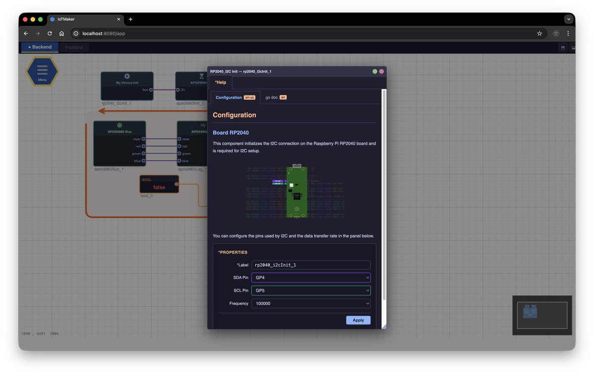
Task: Select the My Device Init node title
Action: coord(127,83)
